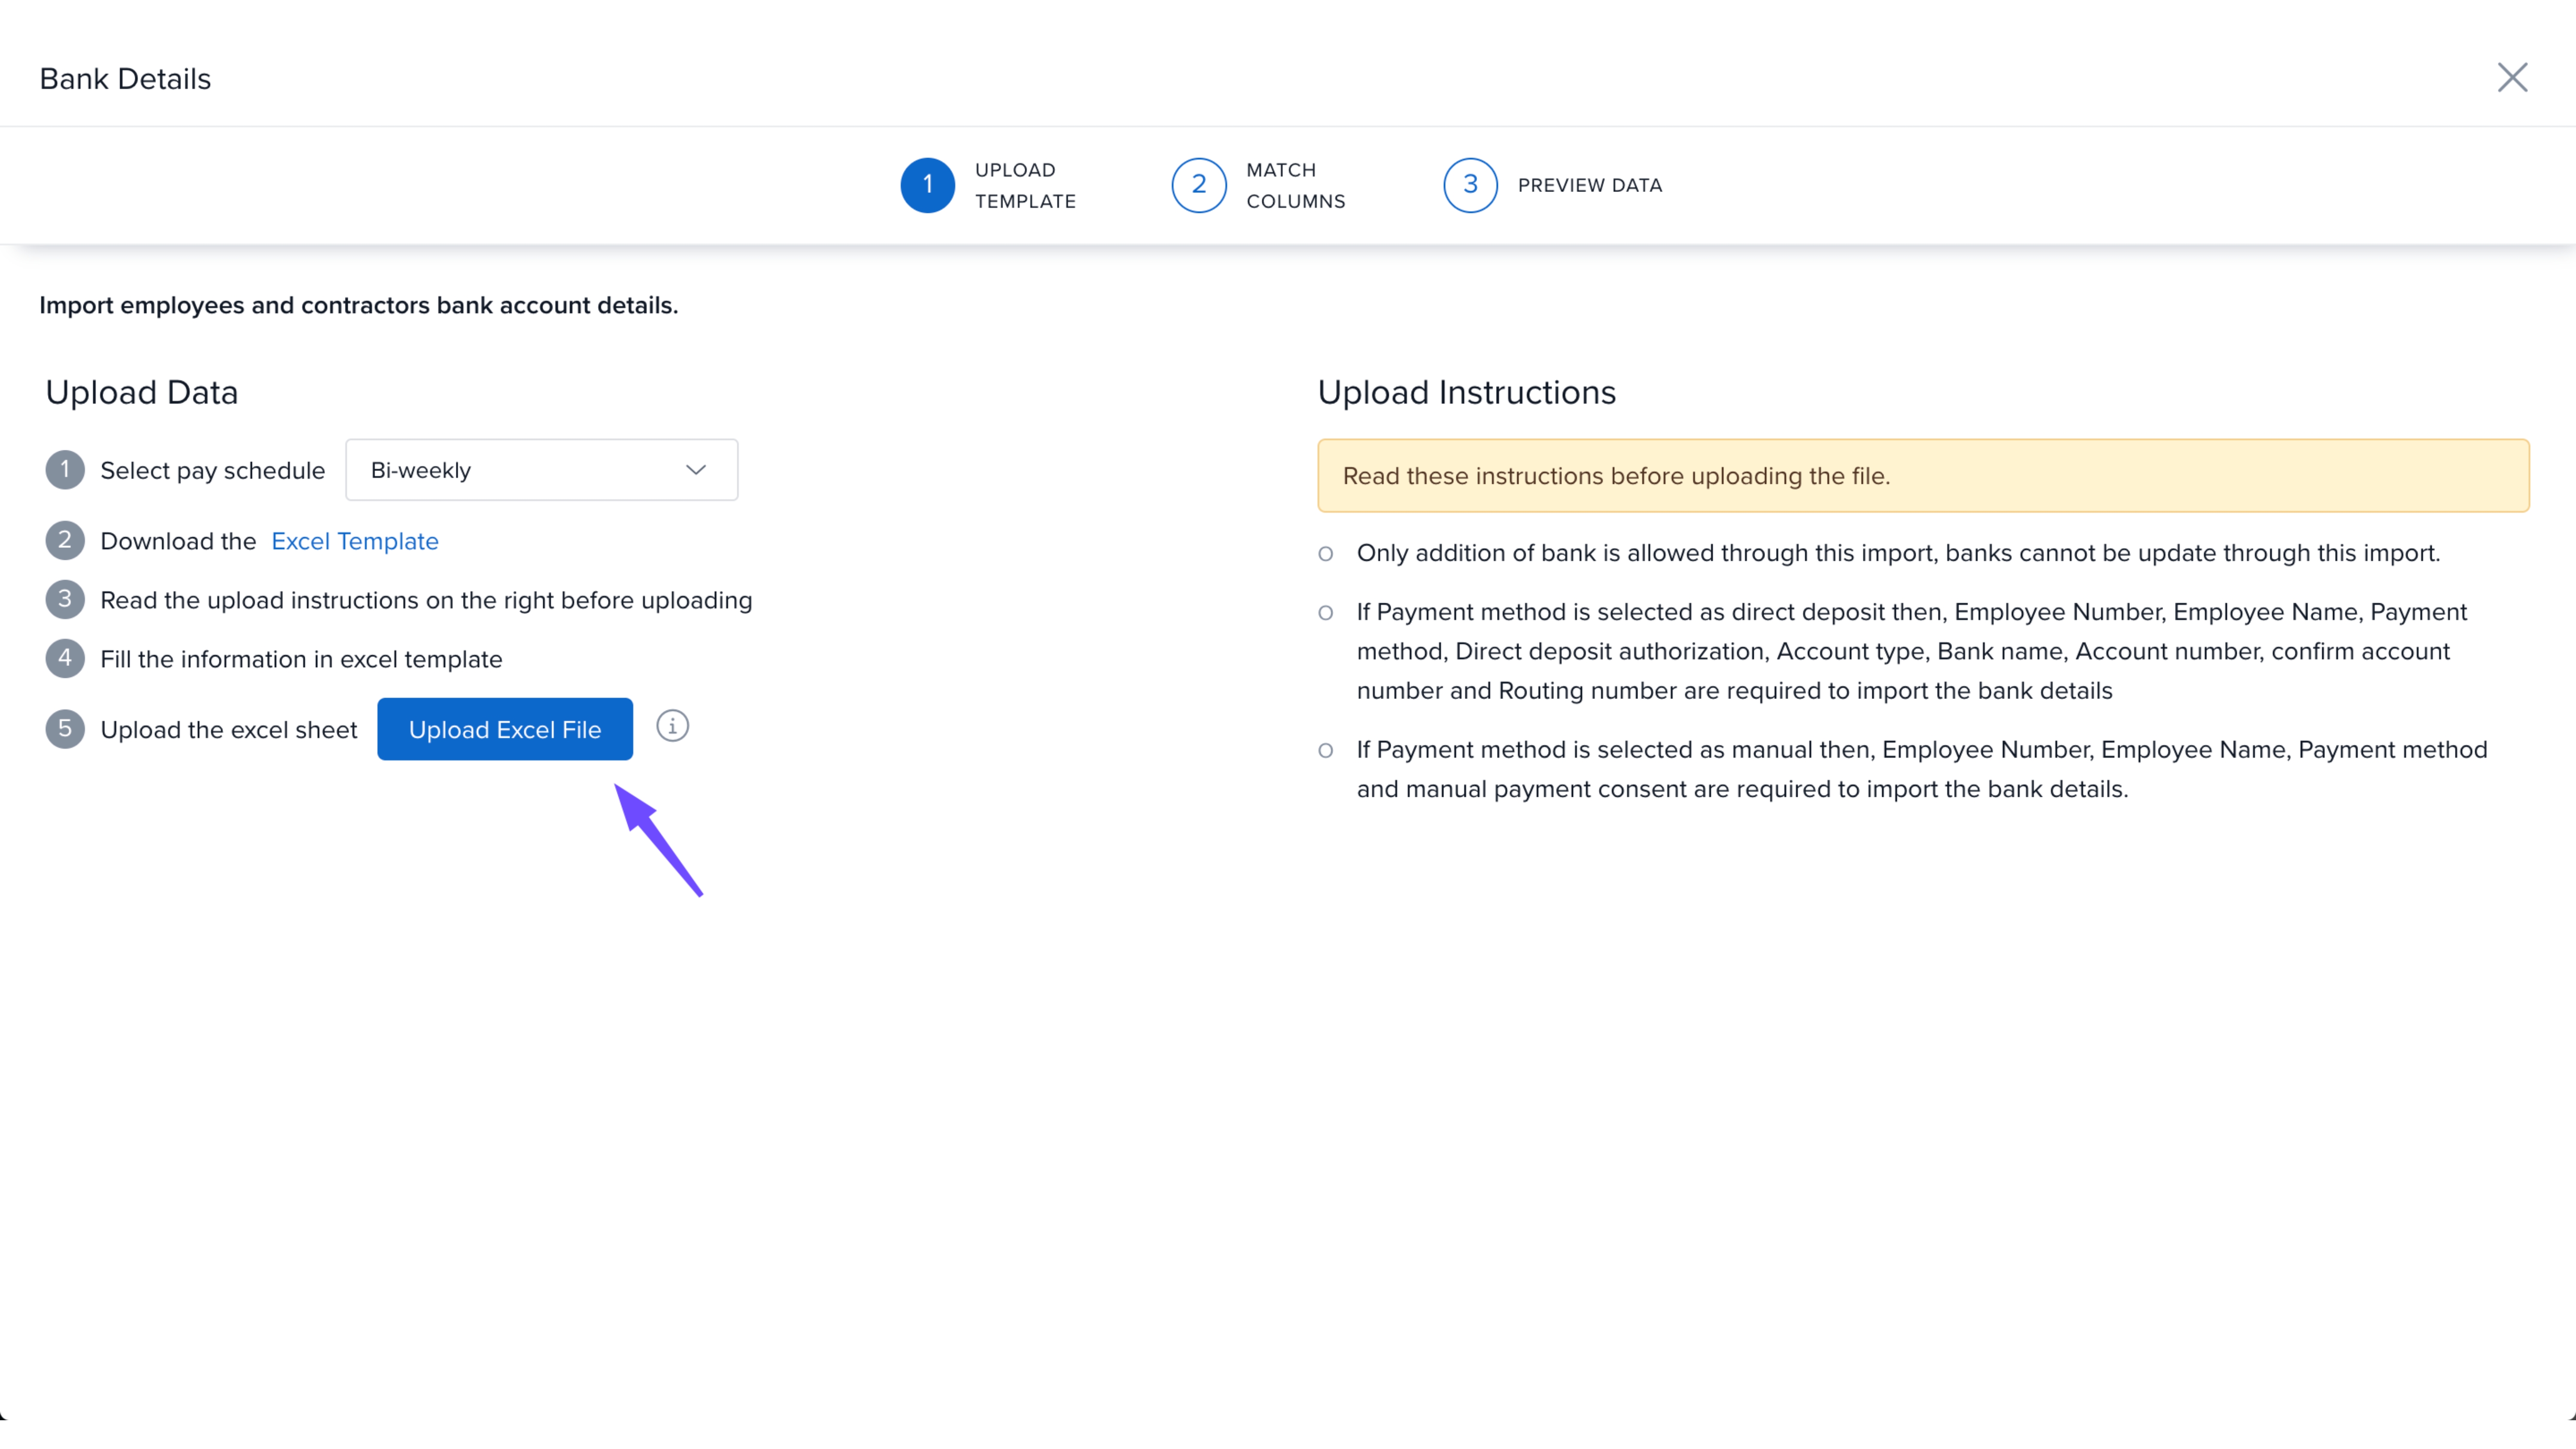Click the Select pay schedule label
The width and height of the screenshot is (2576, 1449).
pyautogui.click(x=212, y=470)
